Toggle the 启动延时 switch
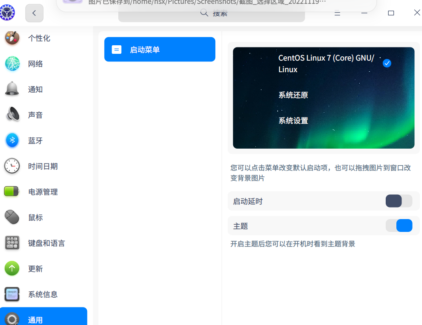Viewport: 422px width, 325px height. pos(399,201)
